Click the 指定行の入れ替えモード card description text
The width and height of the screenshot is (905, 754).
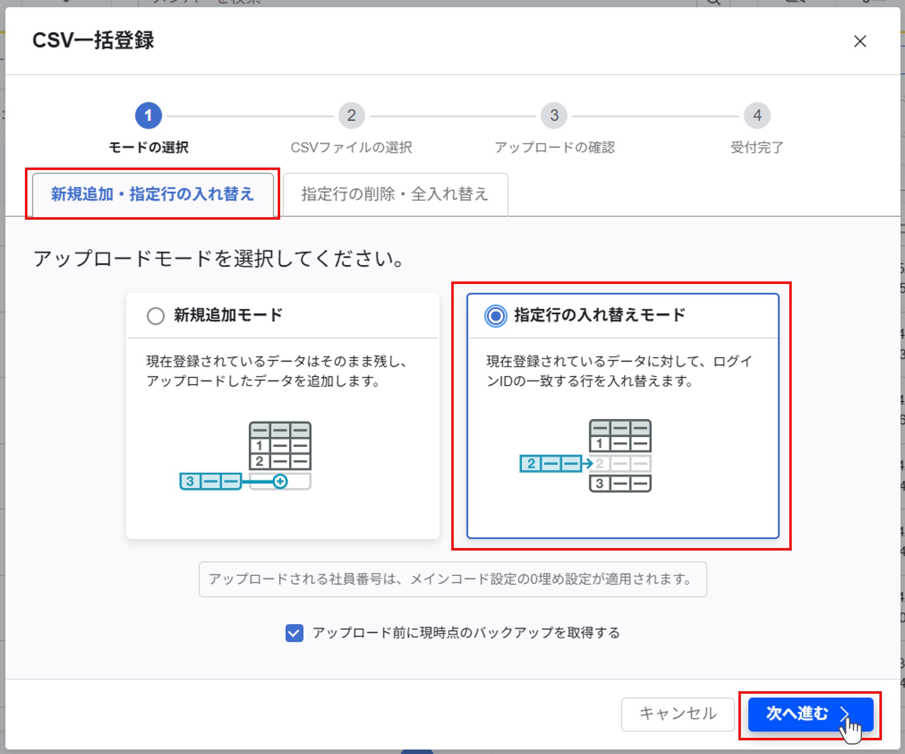click(x=619, y=371)
